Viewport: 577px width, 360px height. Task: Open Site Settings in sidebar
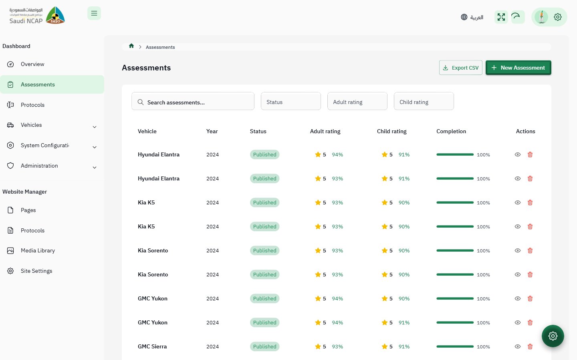(52, 271)
